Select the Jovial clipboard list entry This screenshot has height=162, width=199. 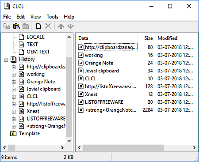coord(102,71)
